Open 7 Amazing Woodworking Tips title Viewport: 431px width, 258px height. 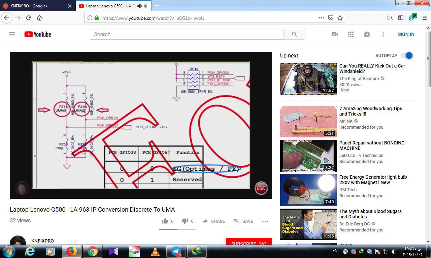(371, 111)
